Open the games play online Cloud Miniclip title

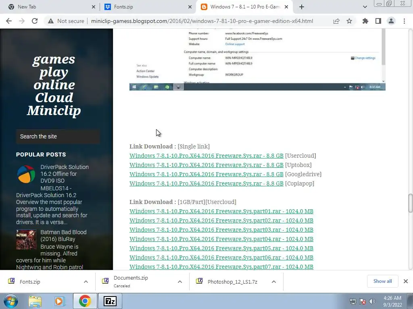(54, 85)
